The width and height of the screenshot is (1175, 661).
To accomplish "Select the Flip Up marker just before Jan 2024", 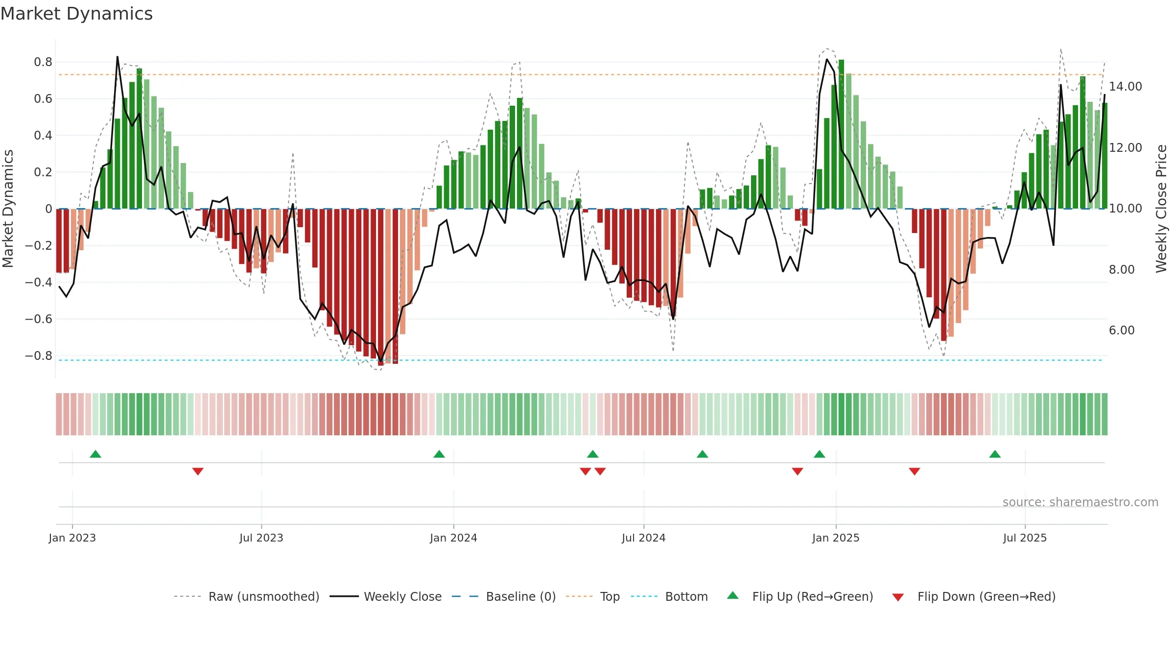I will point(439,454).
